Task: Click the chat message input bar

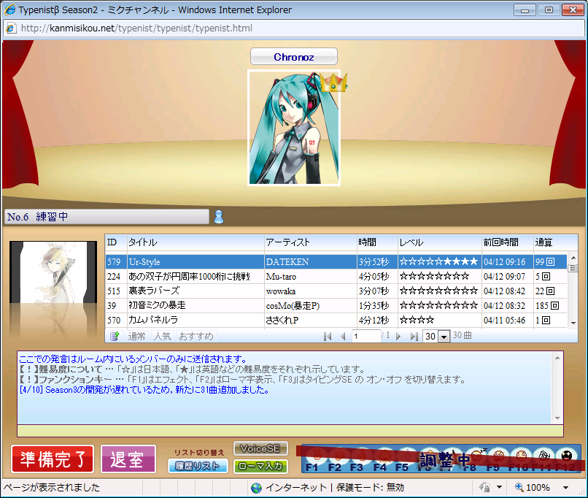Action: [x=290, y=431]
